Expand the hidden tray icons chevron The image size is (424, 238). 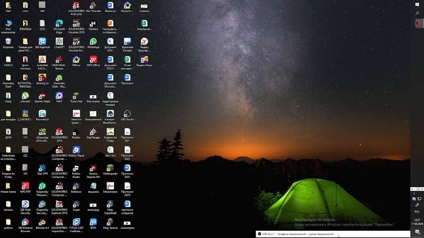point(414,194)
